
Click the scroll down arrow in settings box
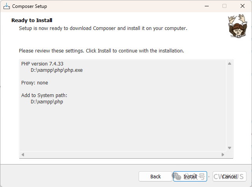229,148
